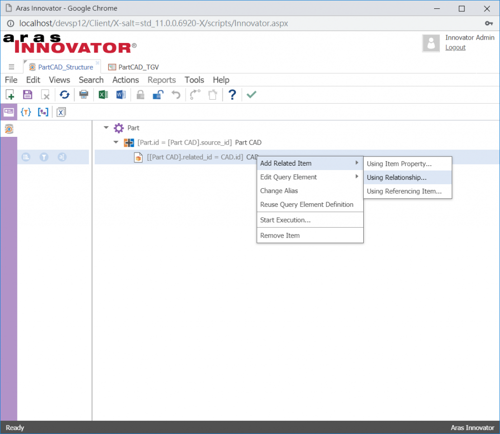
Task: Click the Delete item icon
Action: click(45, 95)
